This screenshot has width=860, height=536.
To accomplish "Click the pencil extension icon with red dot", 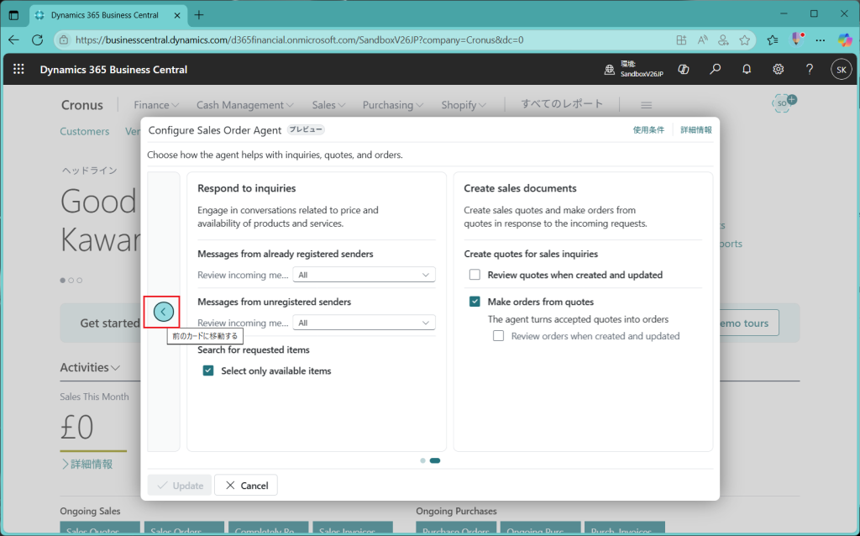I will (x=798, y=39).
